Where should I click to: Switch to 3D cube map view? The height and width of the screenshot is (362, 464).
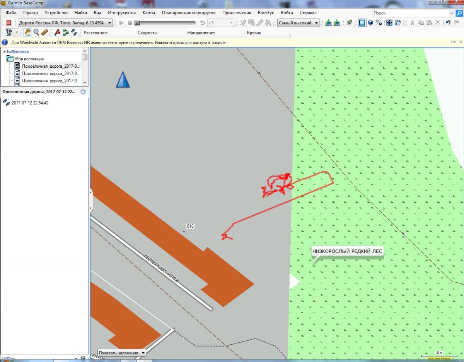370,23
